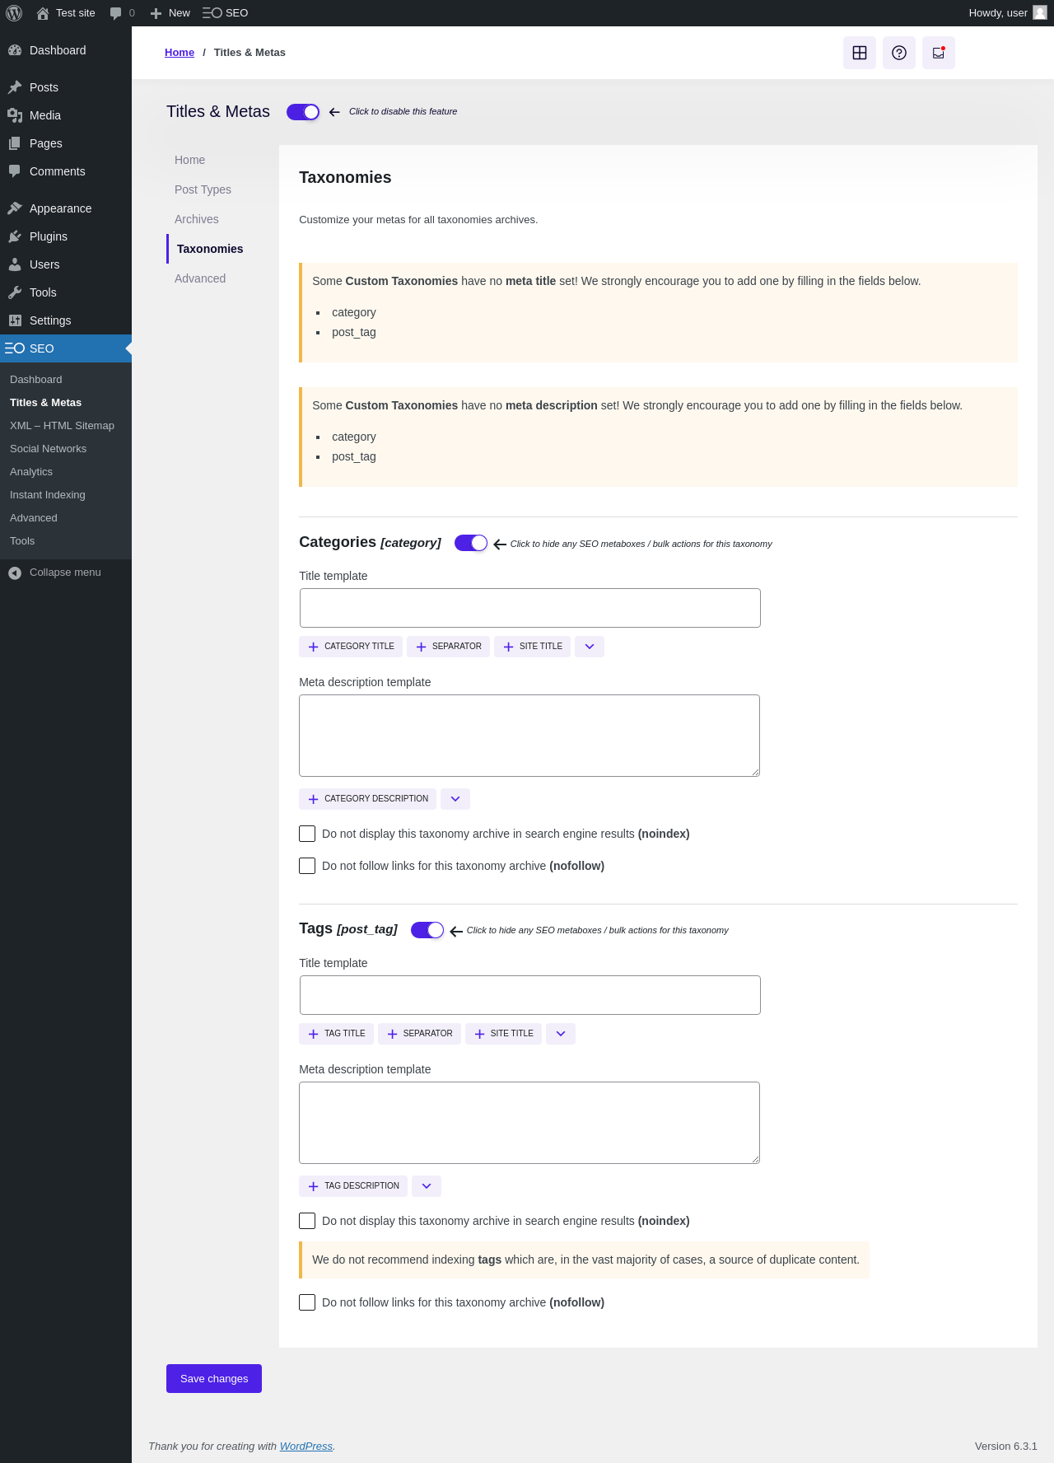Open Plugins in the sidebar
Screen dimensions: 1054x1463
66,236
